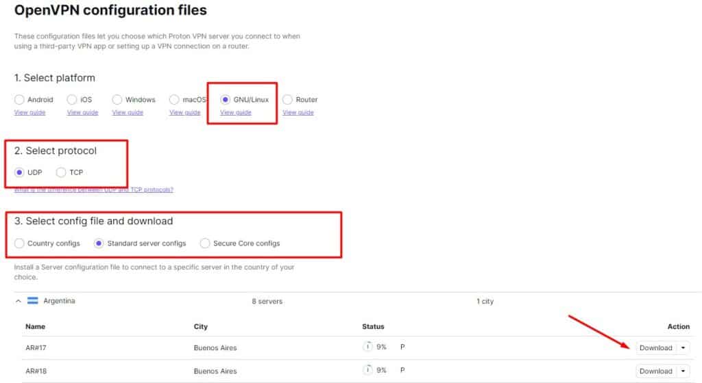Click Buenos Aires in the AR#18 row
This screenshot has width=702, height=383.
[215, 371]
